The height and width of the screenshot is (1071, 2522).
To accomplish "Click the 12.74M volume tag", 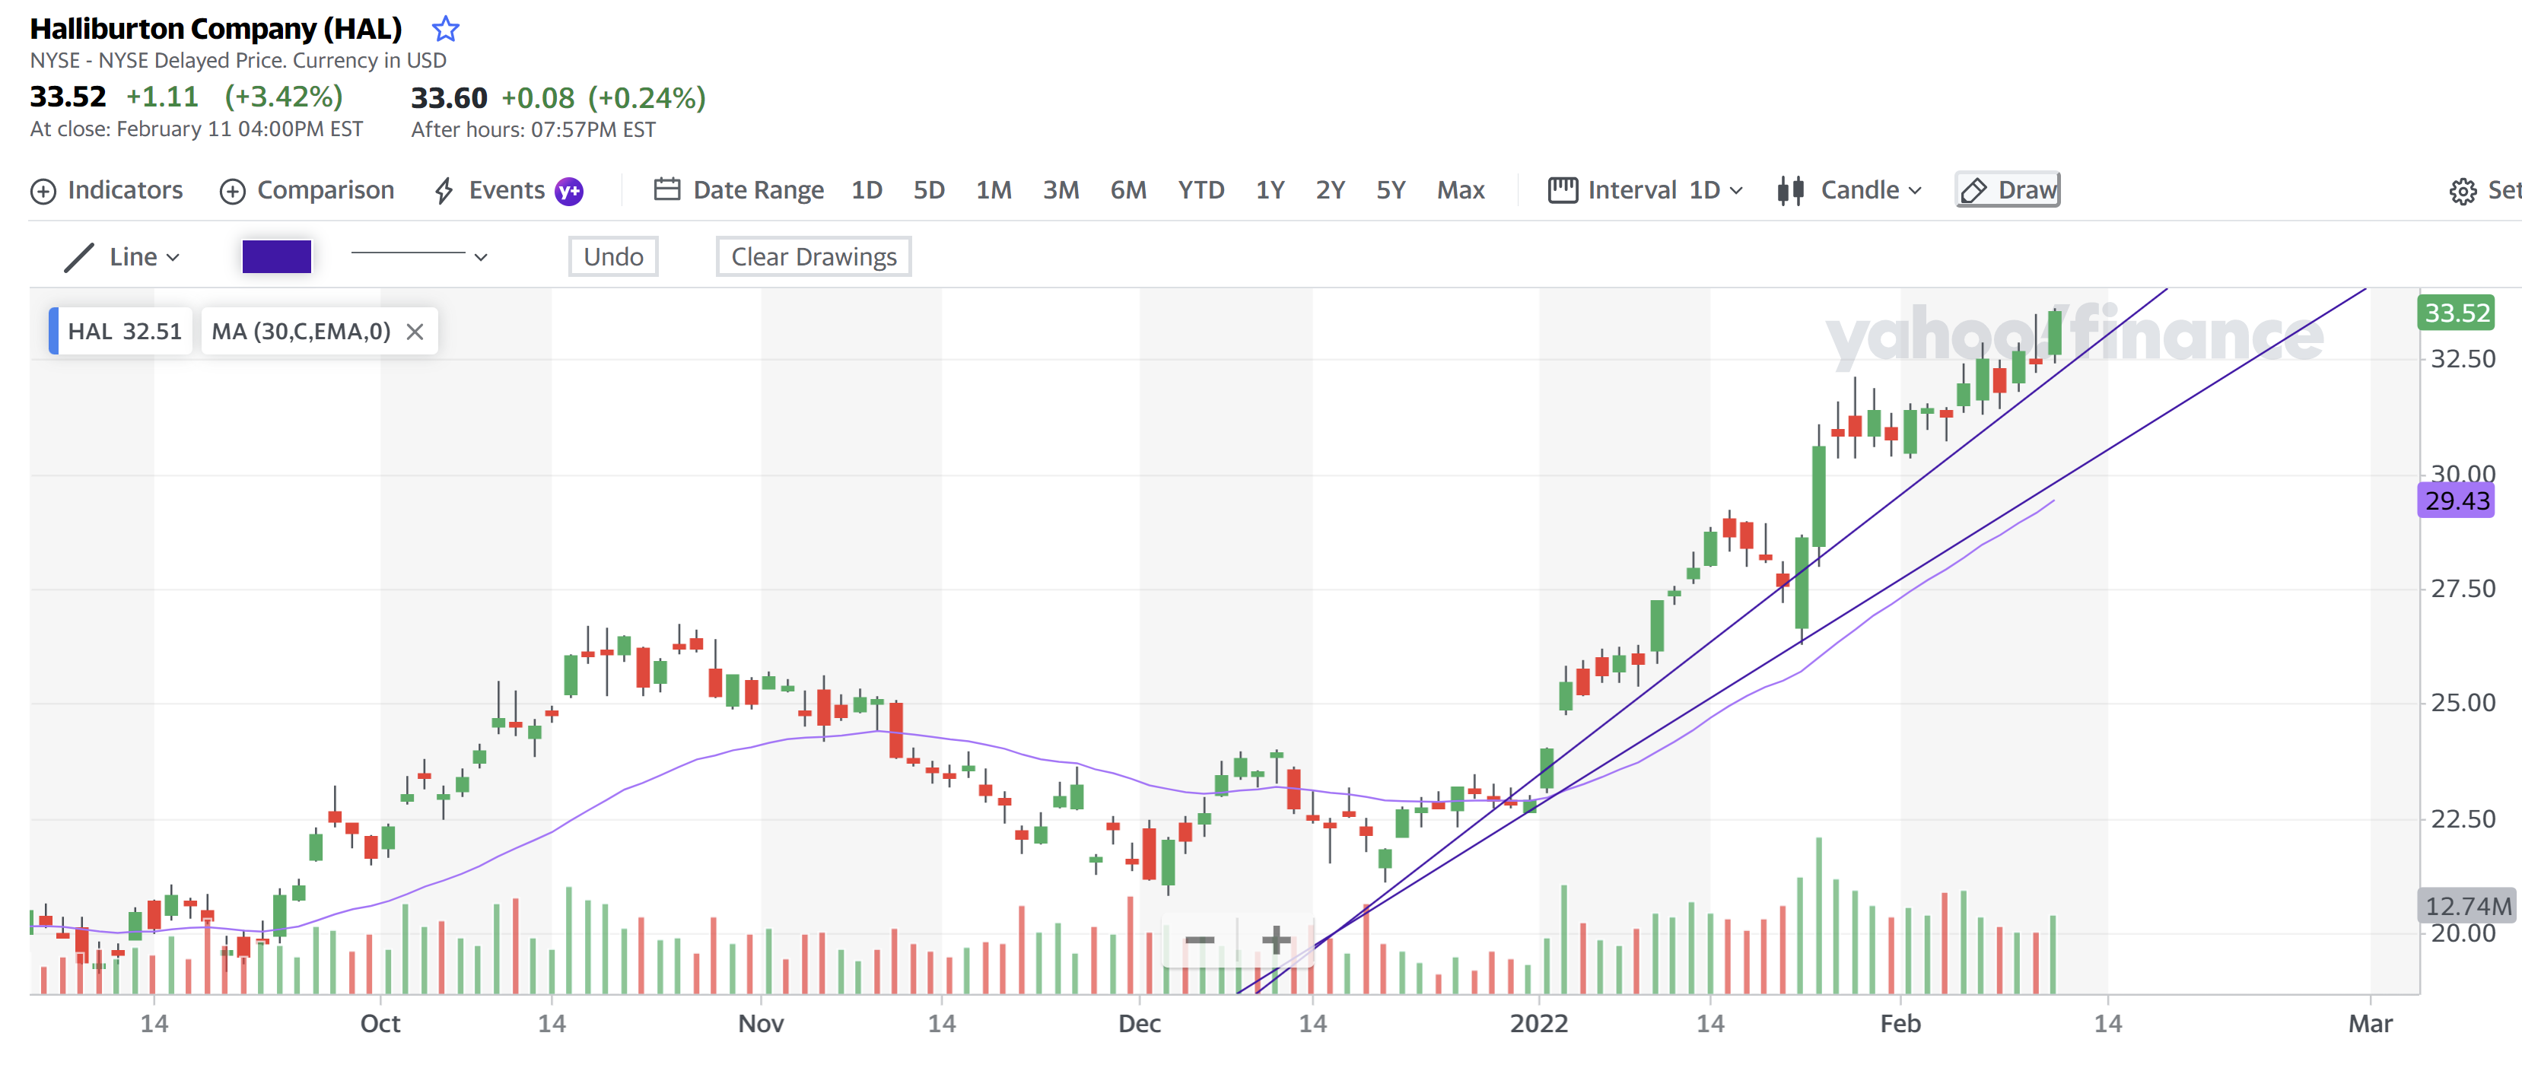I will [x=2468, y=907].
